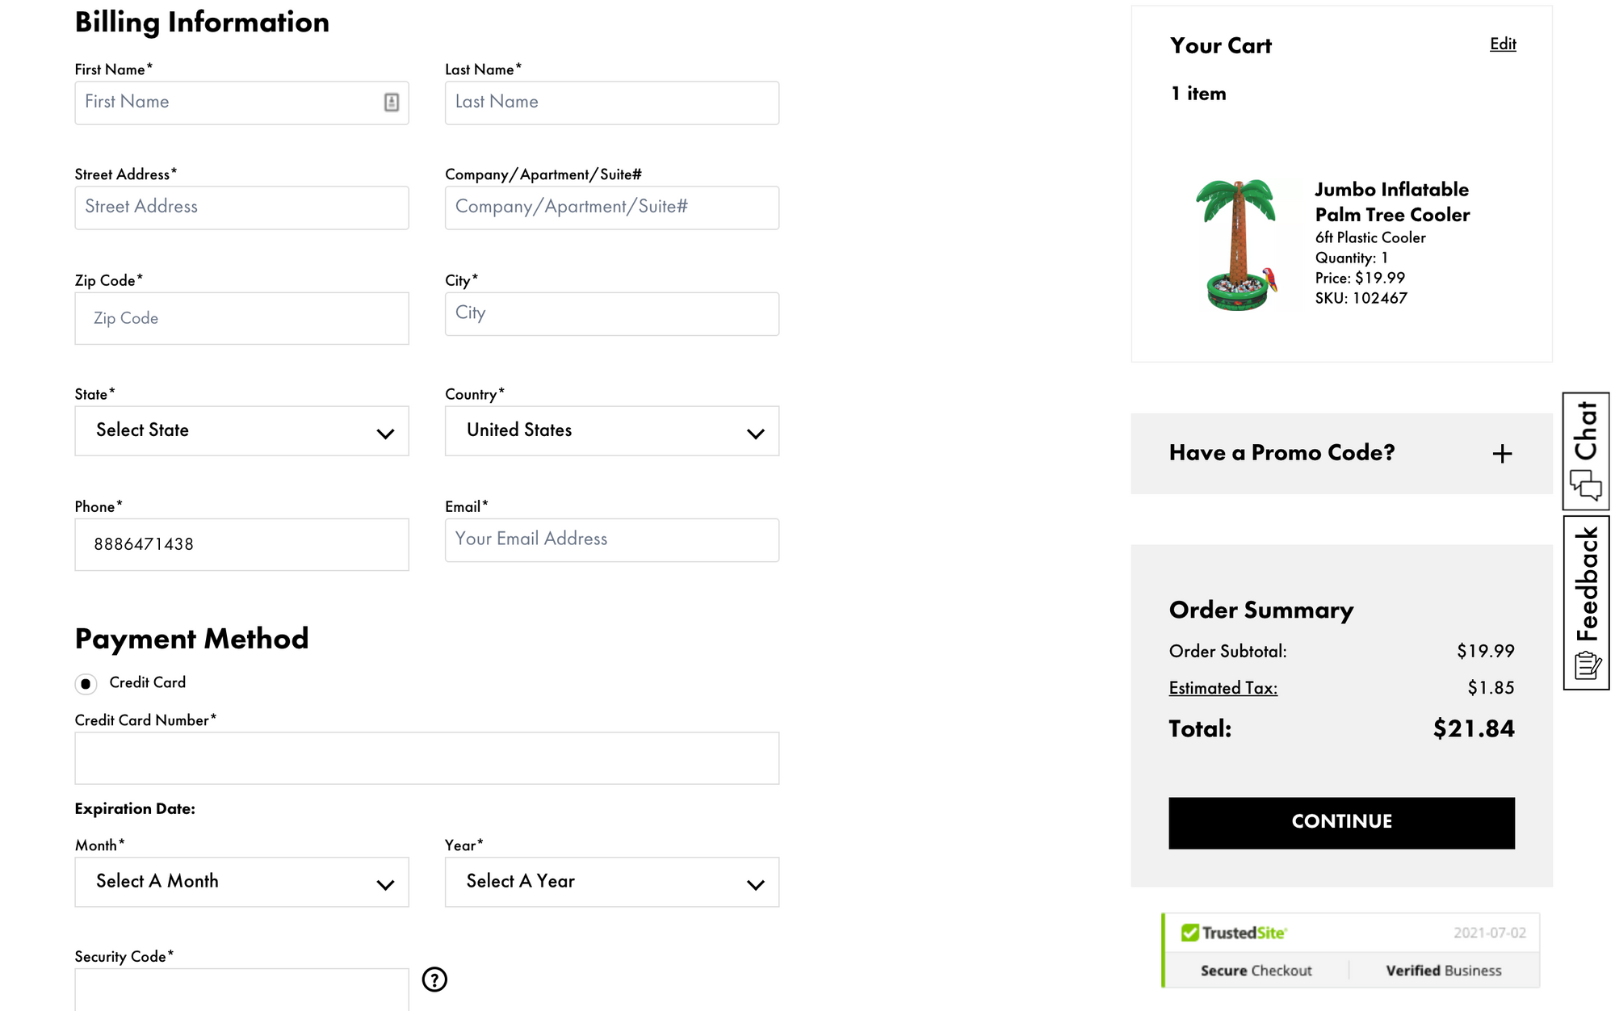Open the Feedback side tab
1615x1011 pixels.
tap(1586, 602)
